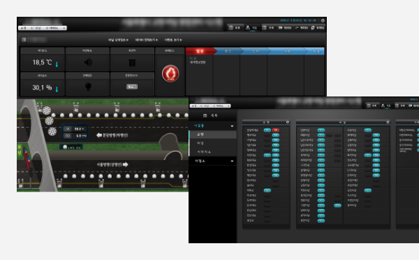Click the red fire alarm icon button
Viewport: 419px width, 260px height.
pos(170,73)
